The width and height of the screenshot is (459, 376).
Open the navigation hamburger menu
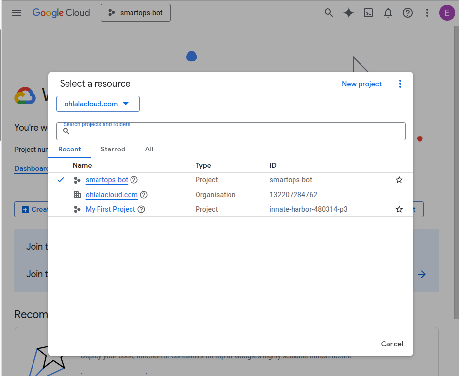(x=16, y=13)
